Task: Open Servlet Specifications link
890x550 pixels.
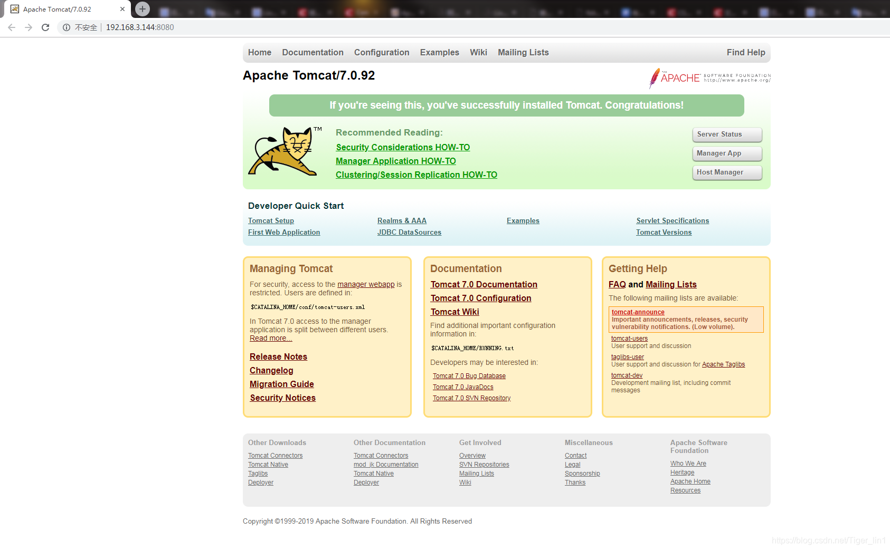Action: 673,221
